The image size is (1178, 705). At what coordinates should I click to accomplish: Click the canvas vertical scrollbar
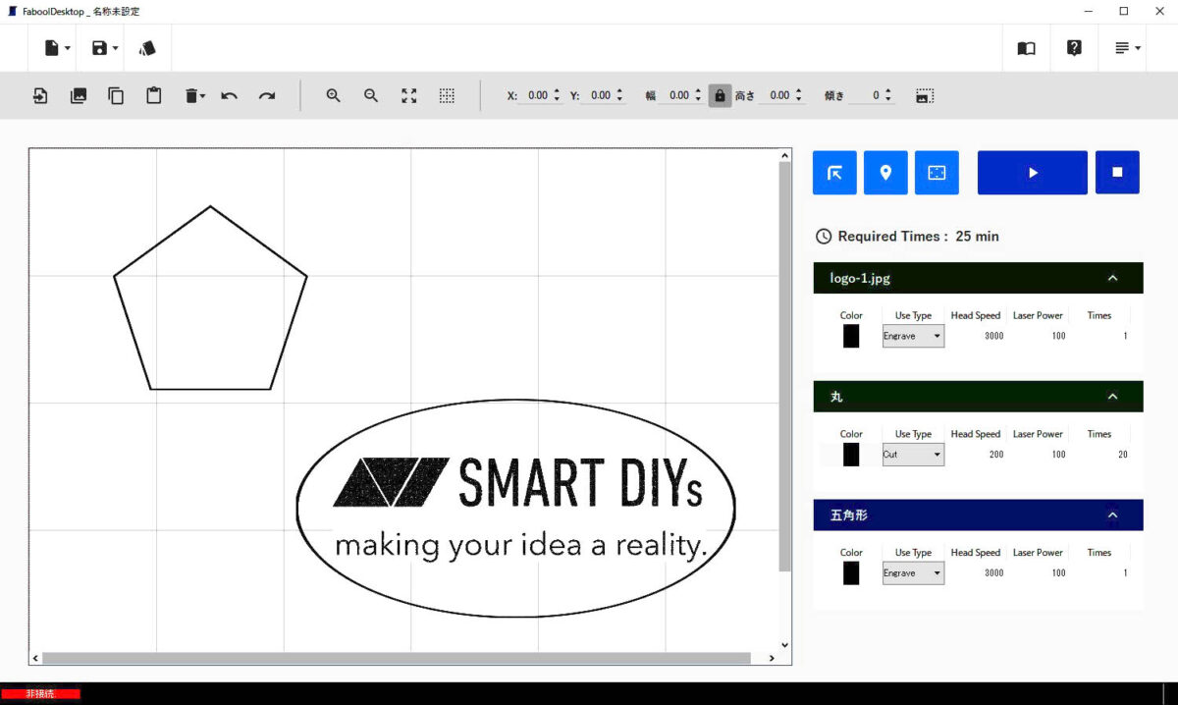point(784,366)
